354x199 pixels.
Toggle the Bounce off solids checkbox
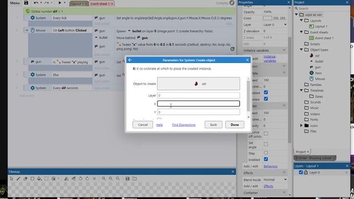(x=266, y=134)
